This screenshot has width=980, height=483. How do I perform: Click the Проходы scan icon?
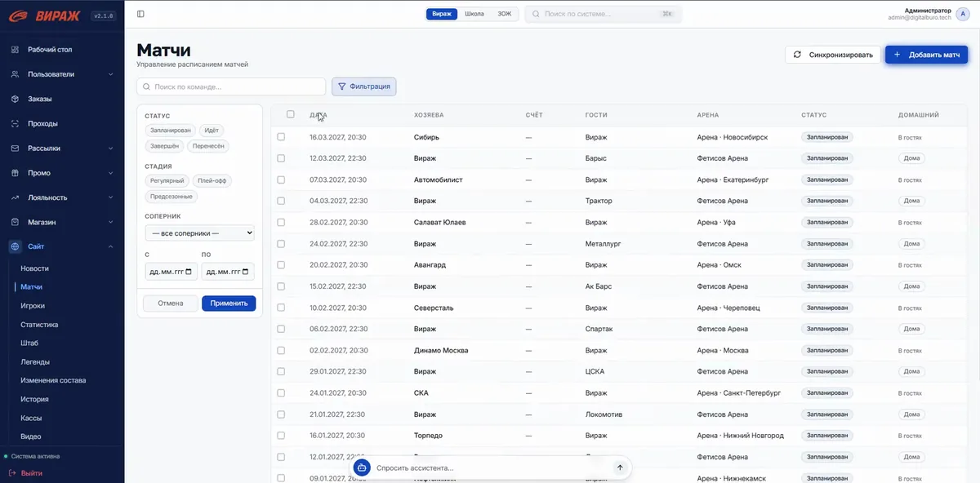click(x=15, y=124)
